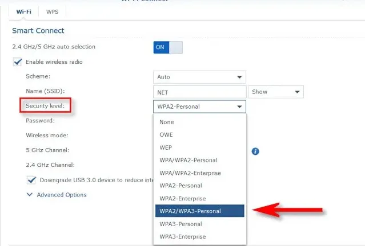Select WPA3-Personal security level
Viewport: 365px width, 246px height.
182,224
